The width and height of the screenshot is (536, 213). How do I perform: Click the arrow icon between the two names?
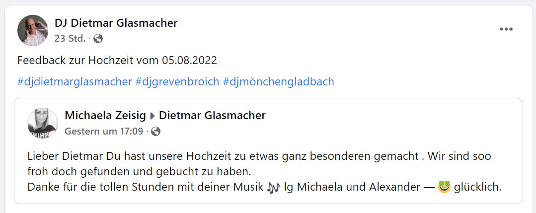point(153,116)
